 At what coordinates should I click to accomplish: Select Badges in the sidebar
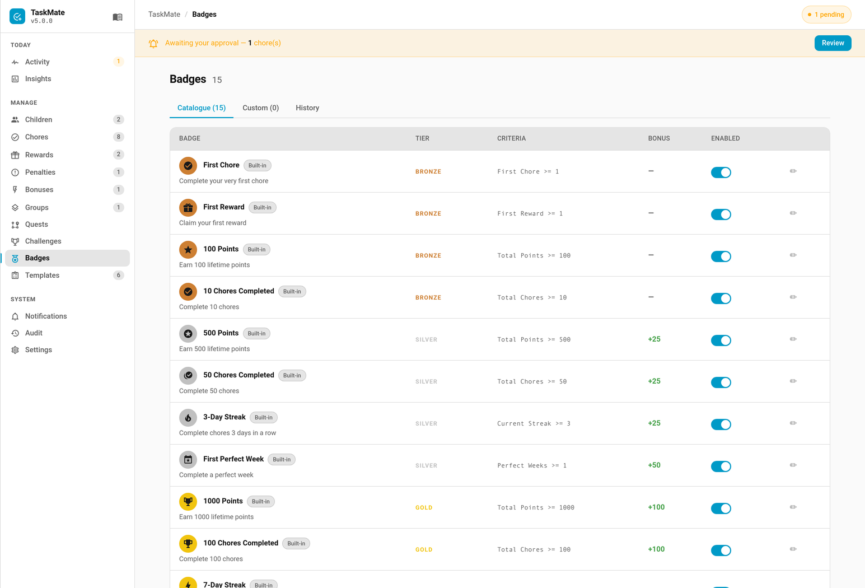[x=67, y=258]
